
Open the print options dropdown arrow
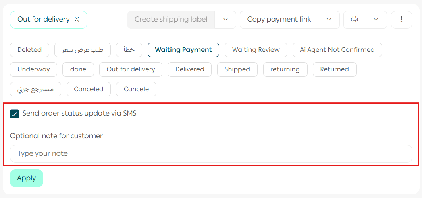tap(376, 19)
